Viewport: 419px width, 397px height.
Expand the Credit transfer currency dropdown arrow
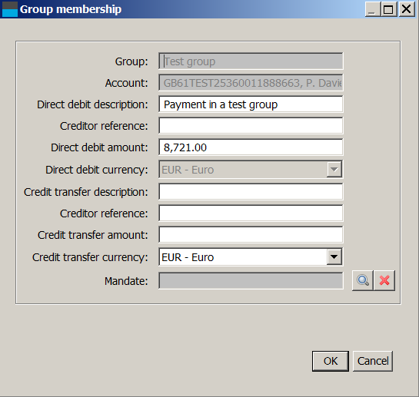click(334, 256)
